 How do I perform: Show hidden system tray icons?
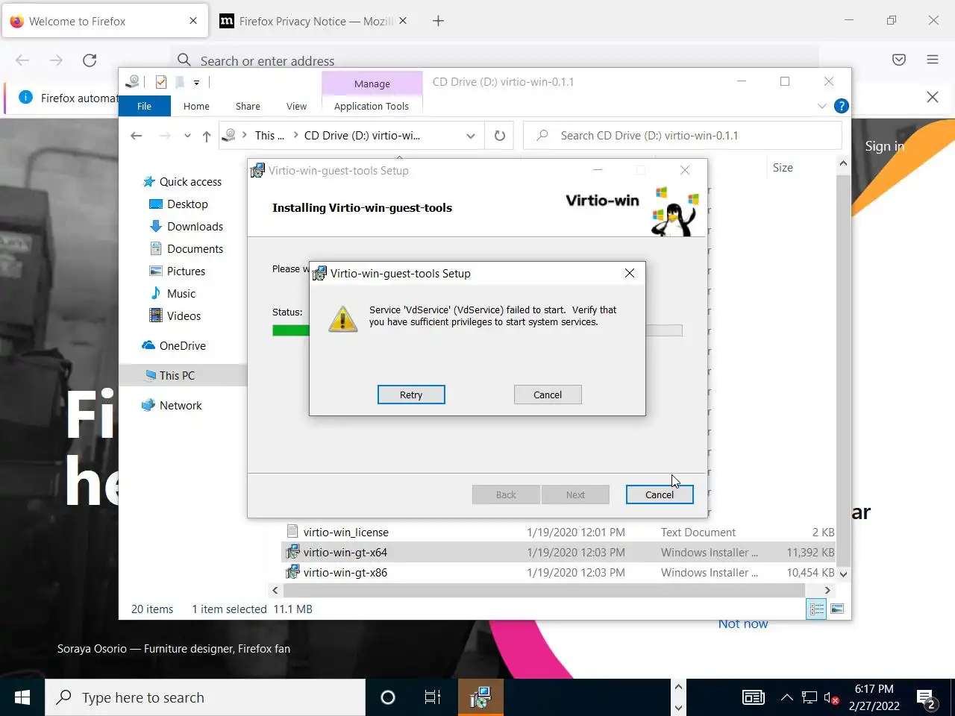coord(787,697)
